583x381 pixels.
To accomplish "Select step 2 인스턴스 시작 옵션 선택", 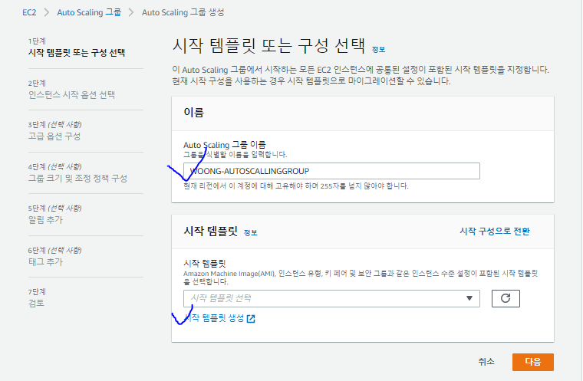I will 71,95.
